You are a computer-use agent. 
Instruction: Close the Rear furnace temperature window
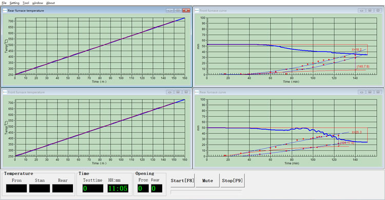186,11
